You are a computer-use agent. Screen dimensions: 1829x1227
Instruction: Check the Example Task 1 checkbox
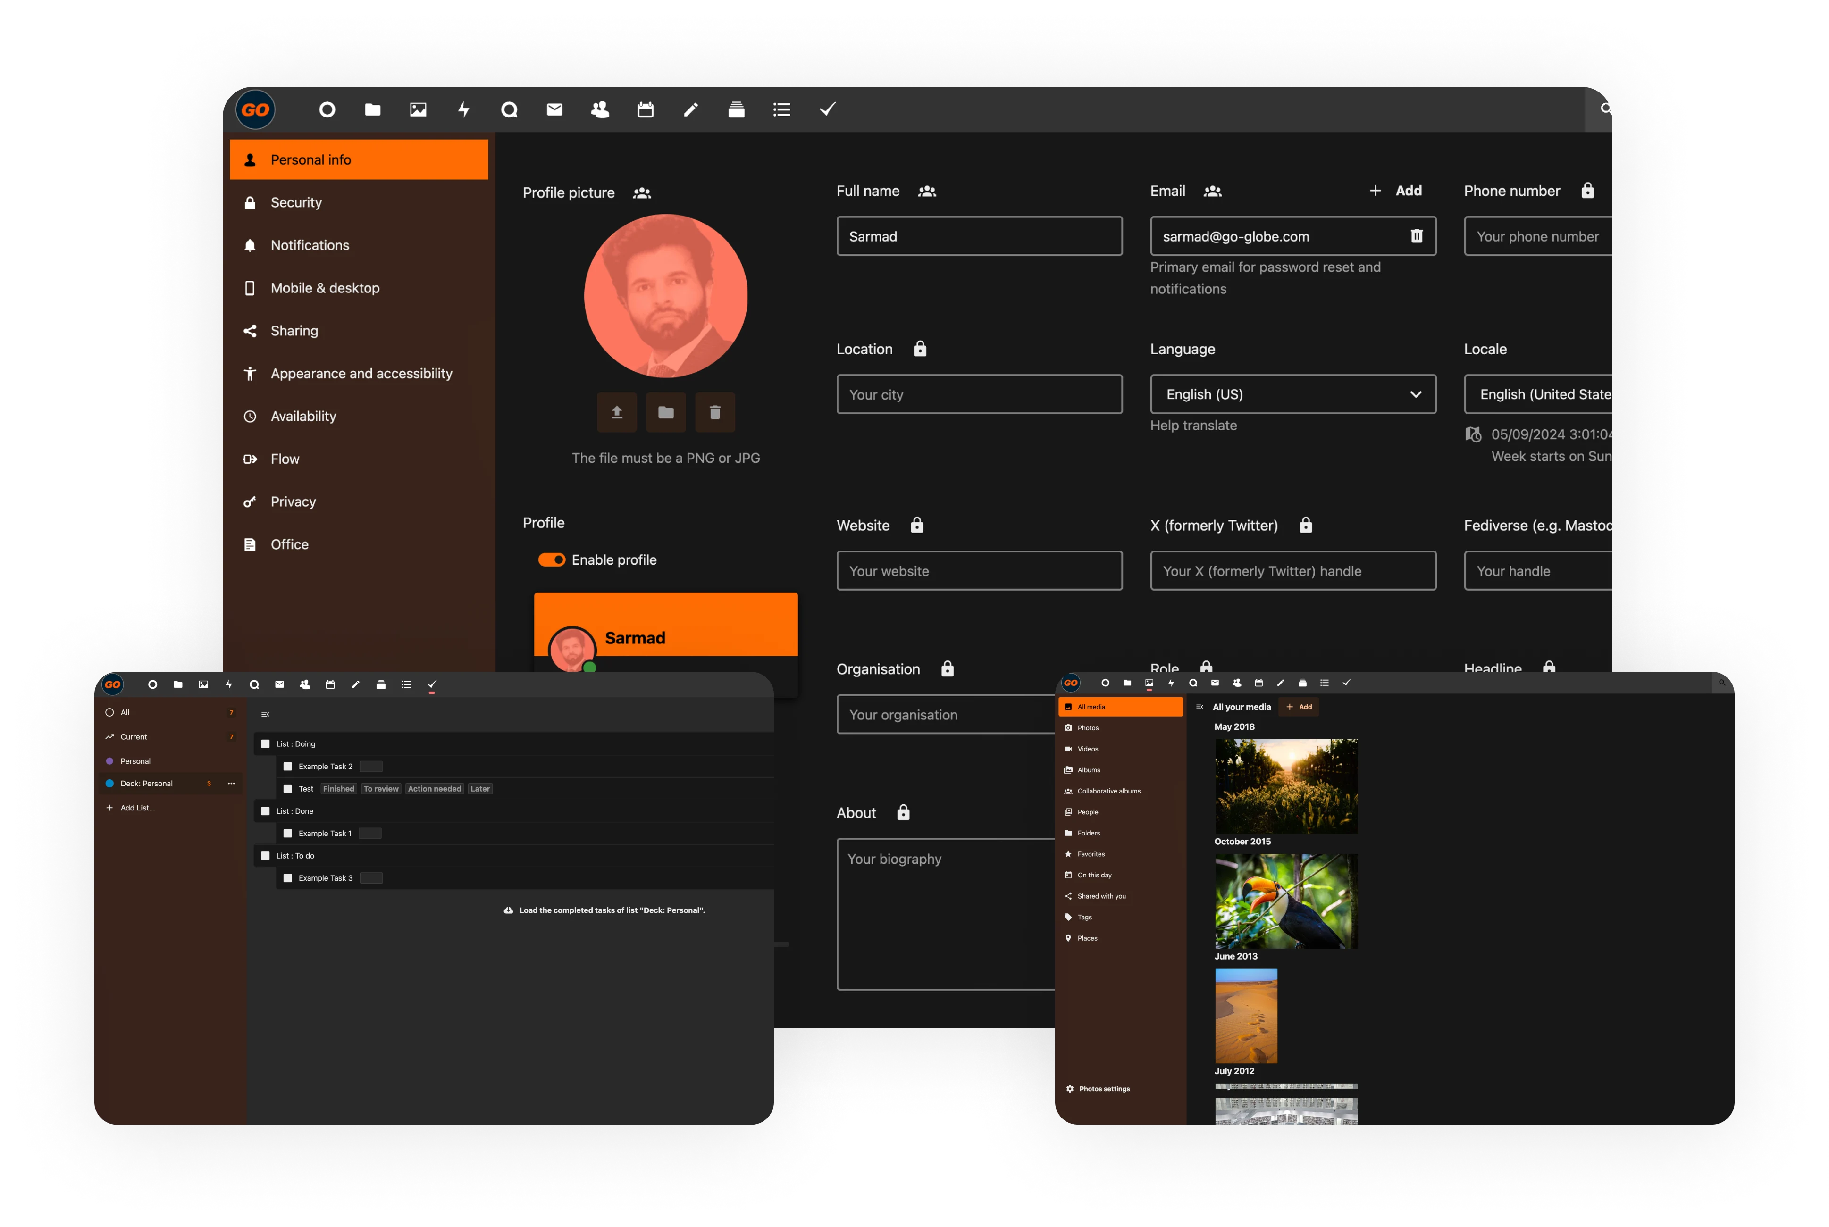pos(287,834)
